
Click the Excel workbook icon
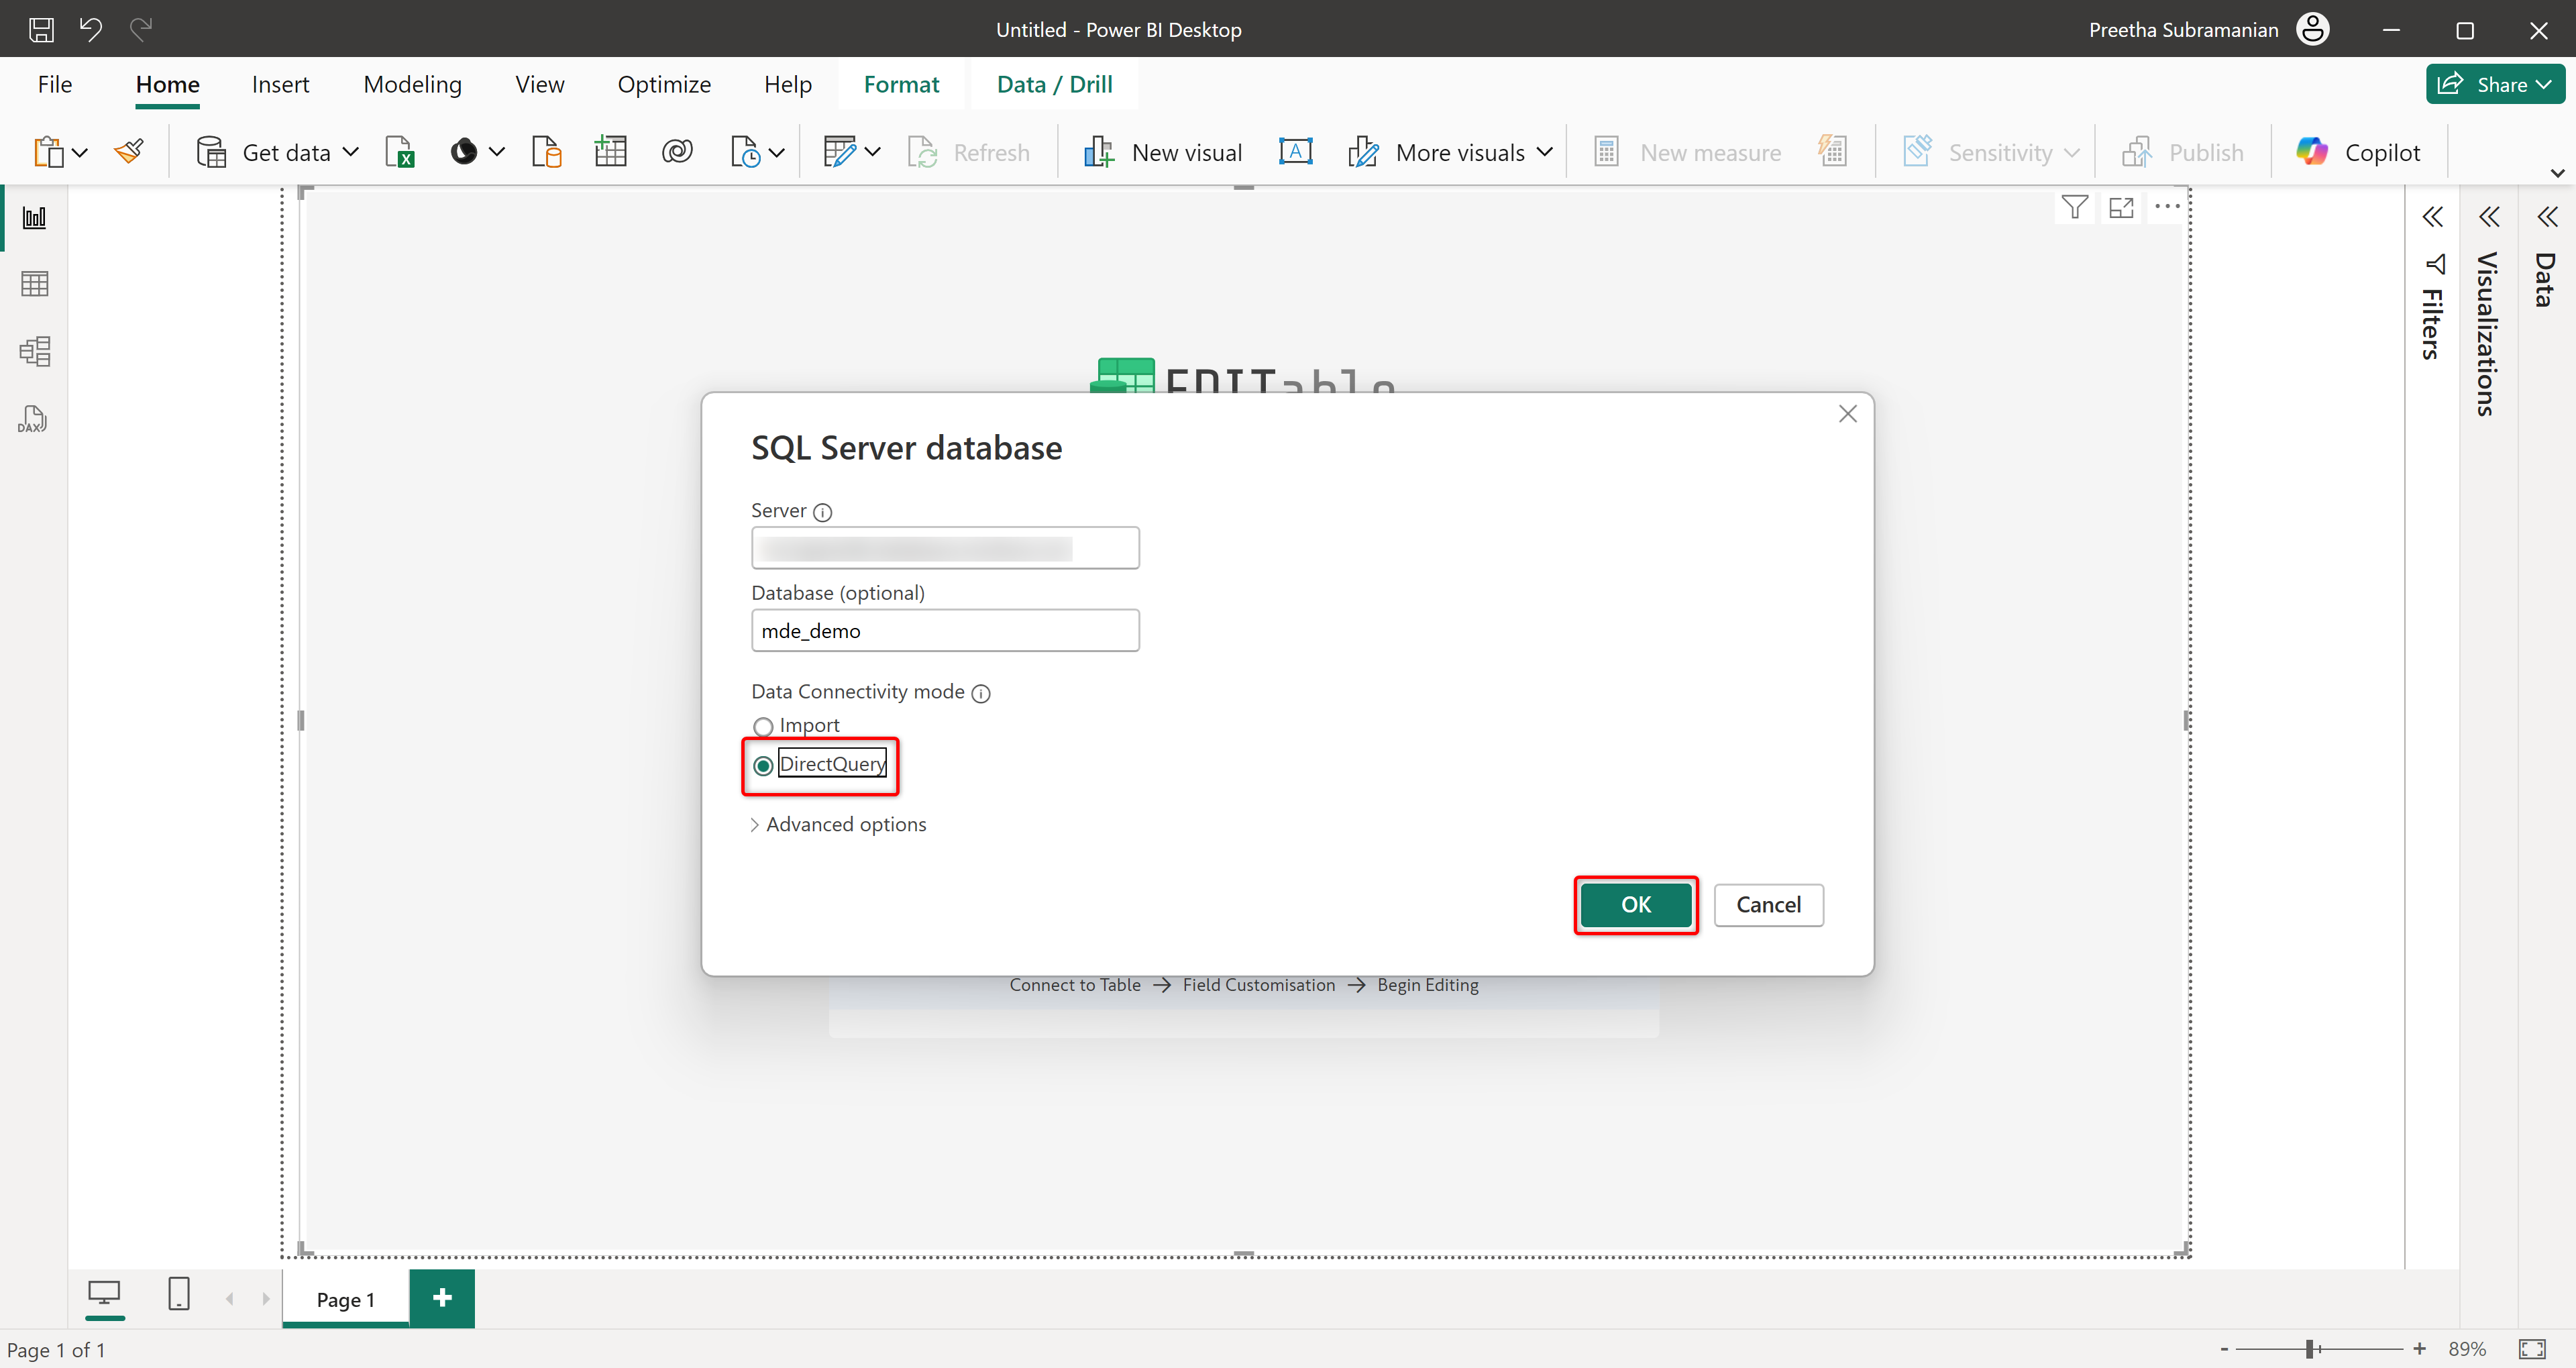[400, 152]
